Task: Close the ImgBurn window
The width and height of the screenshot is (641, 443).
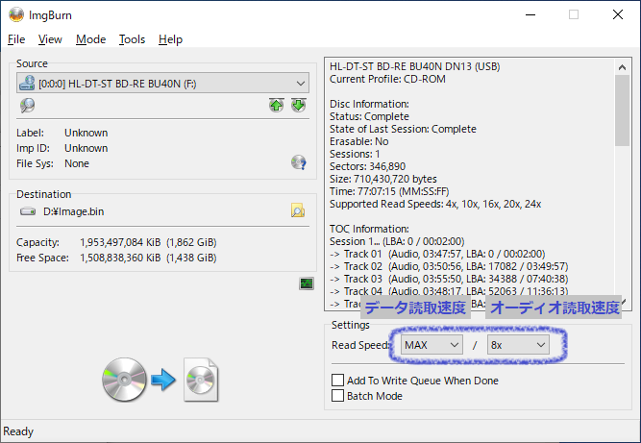Action: click(618, 14)
